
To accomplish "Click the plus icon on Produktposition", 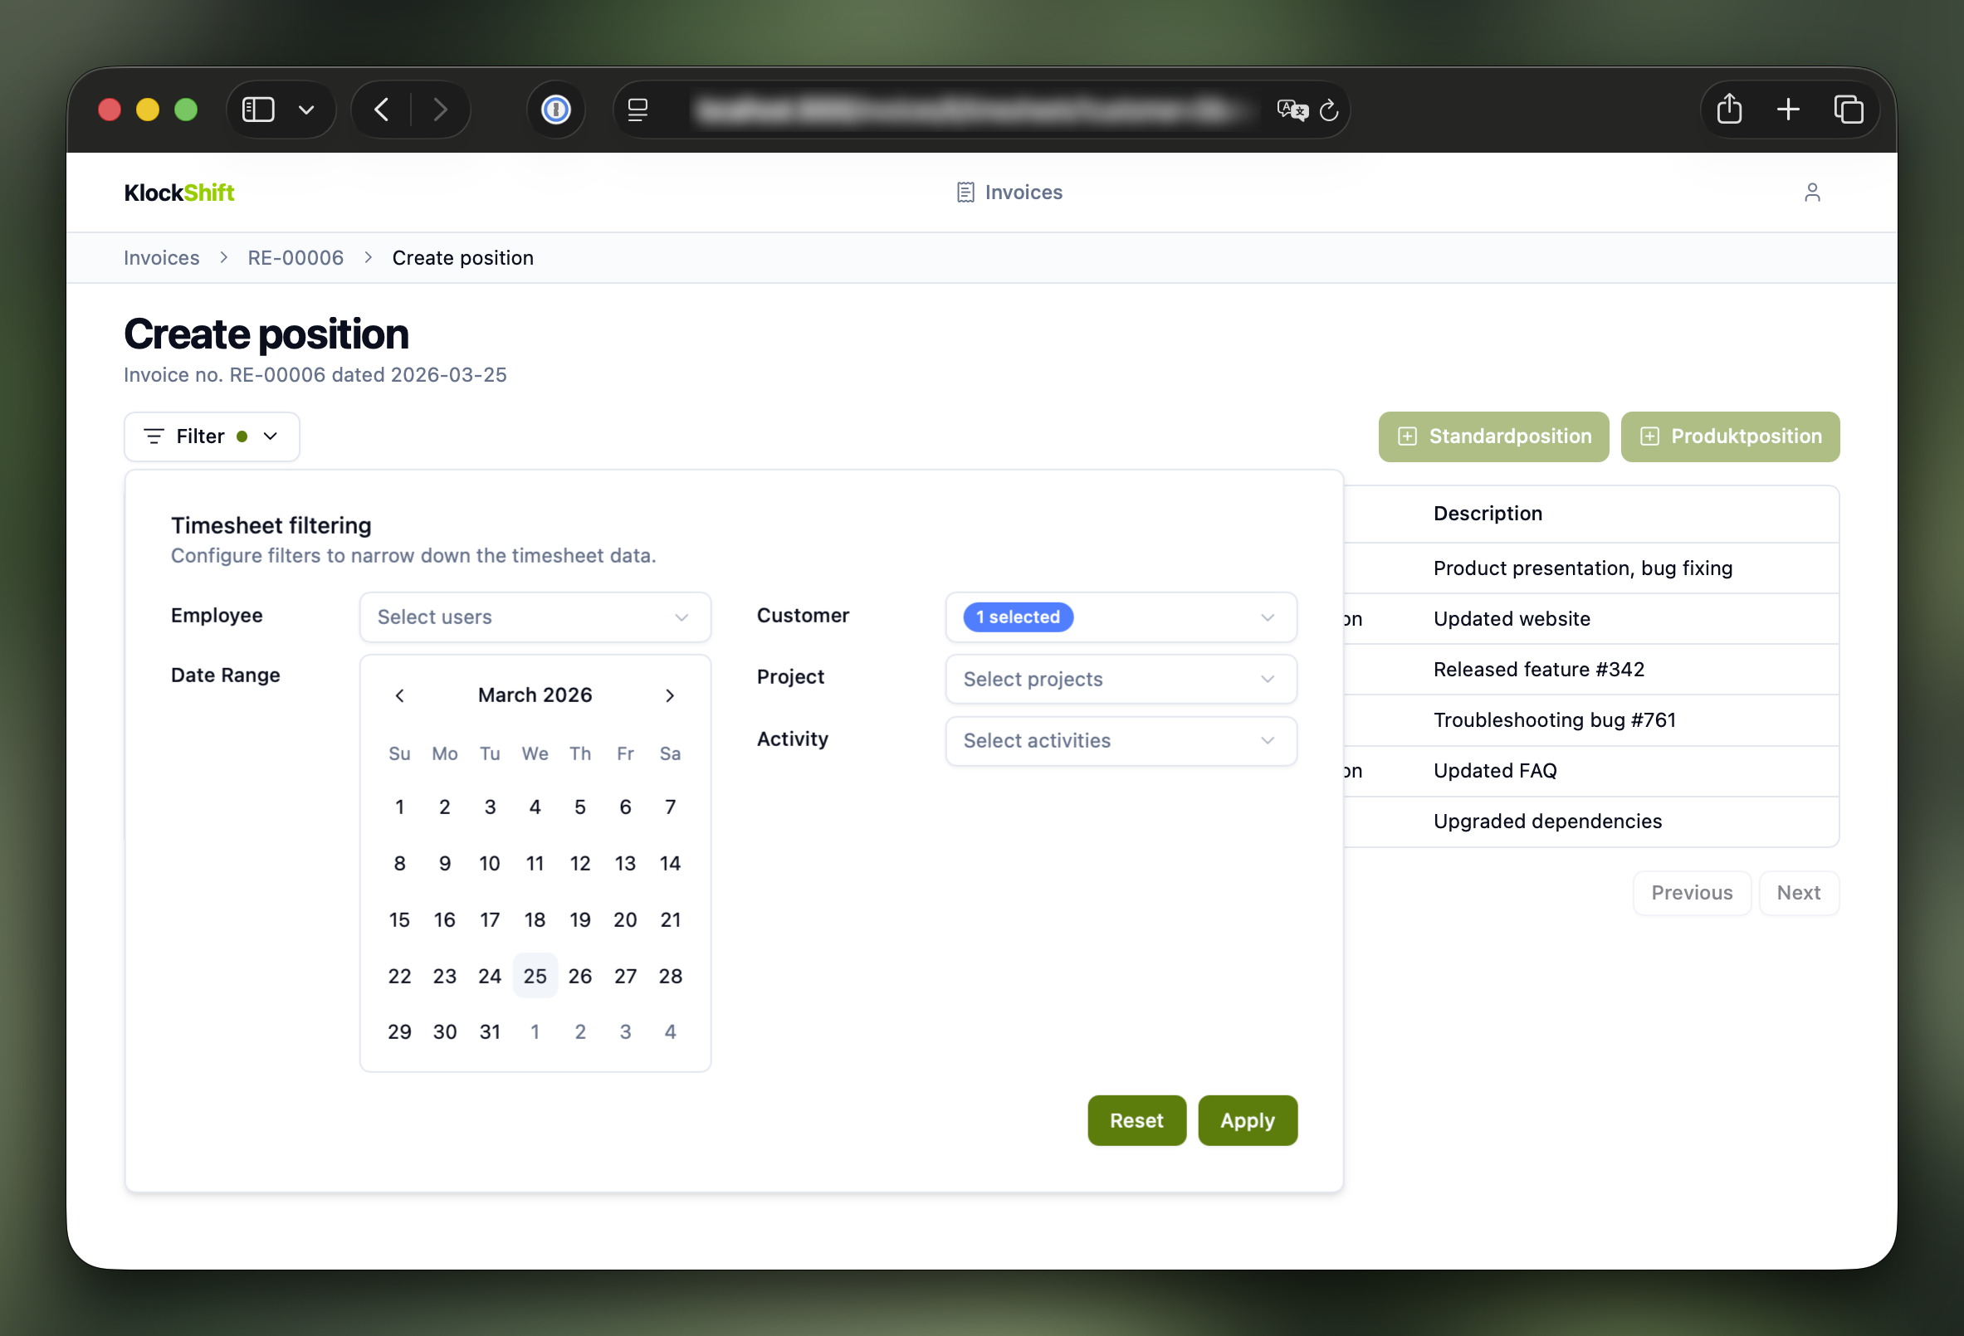I will (1649, 436).
